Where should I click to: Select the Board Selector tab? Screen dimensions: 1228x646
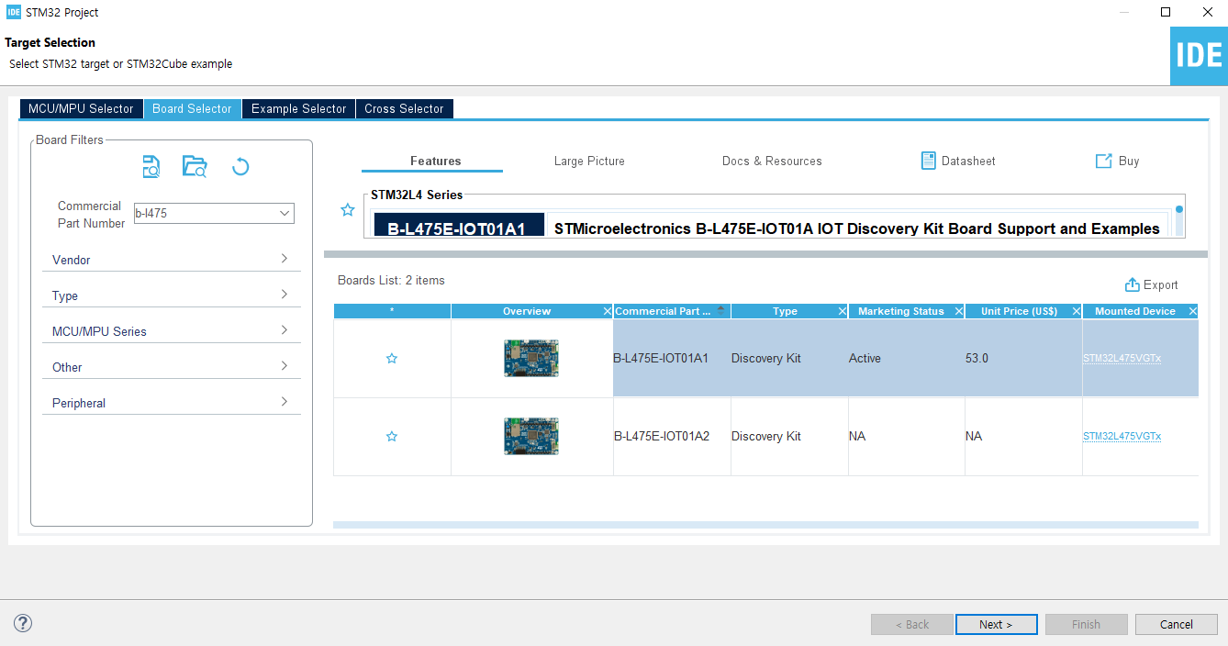point(192,108)
